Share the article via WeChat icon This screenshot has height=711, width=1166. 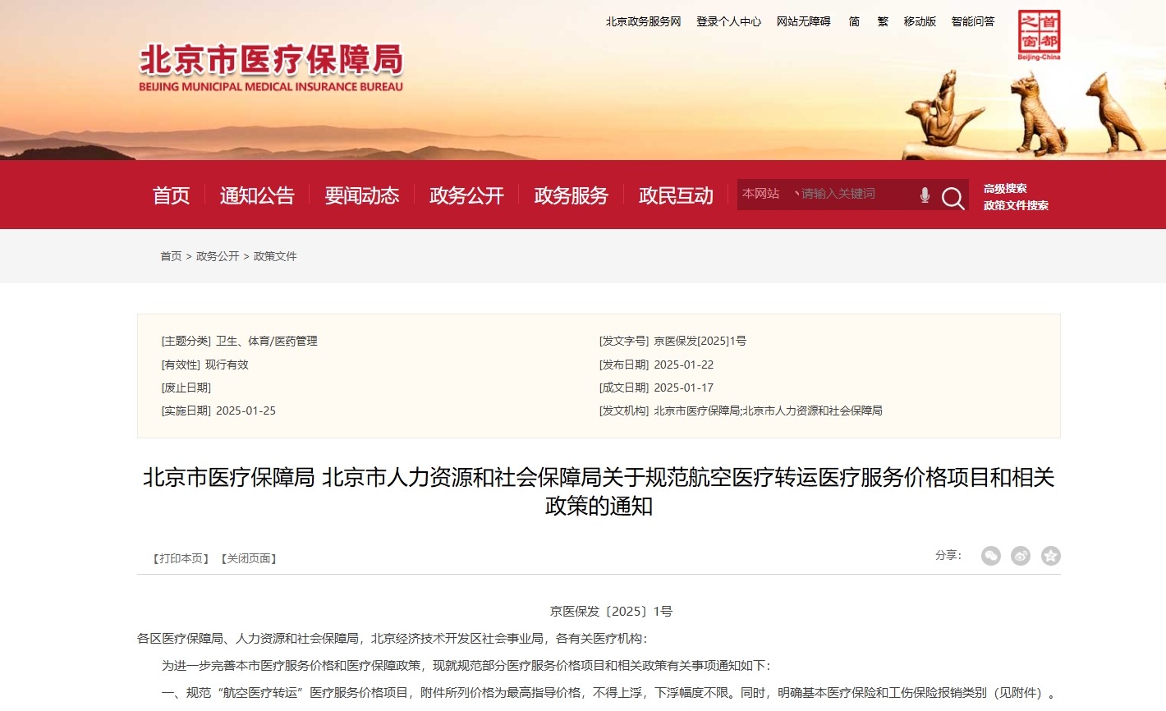tap(991, 556)
